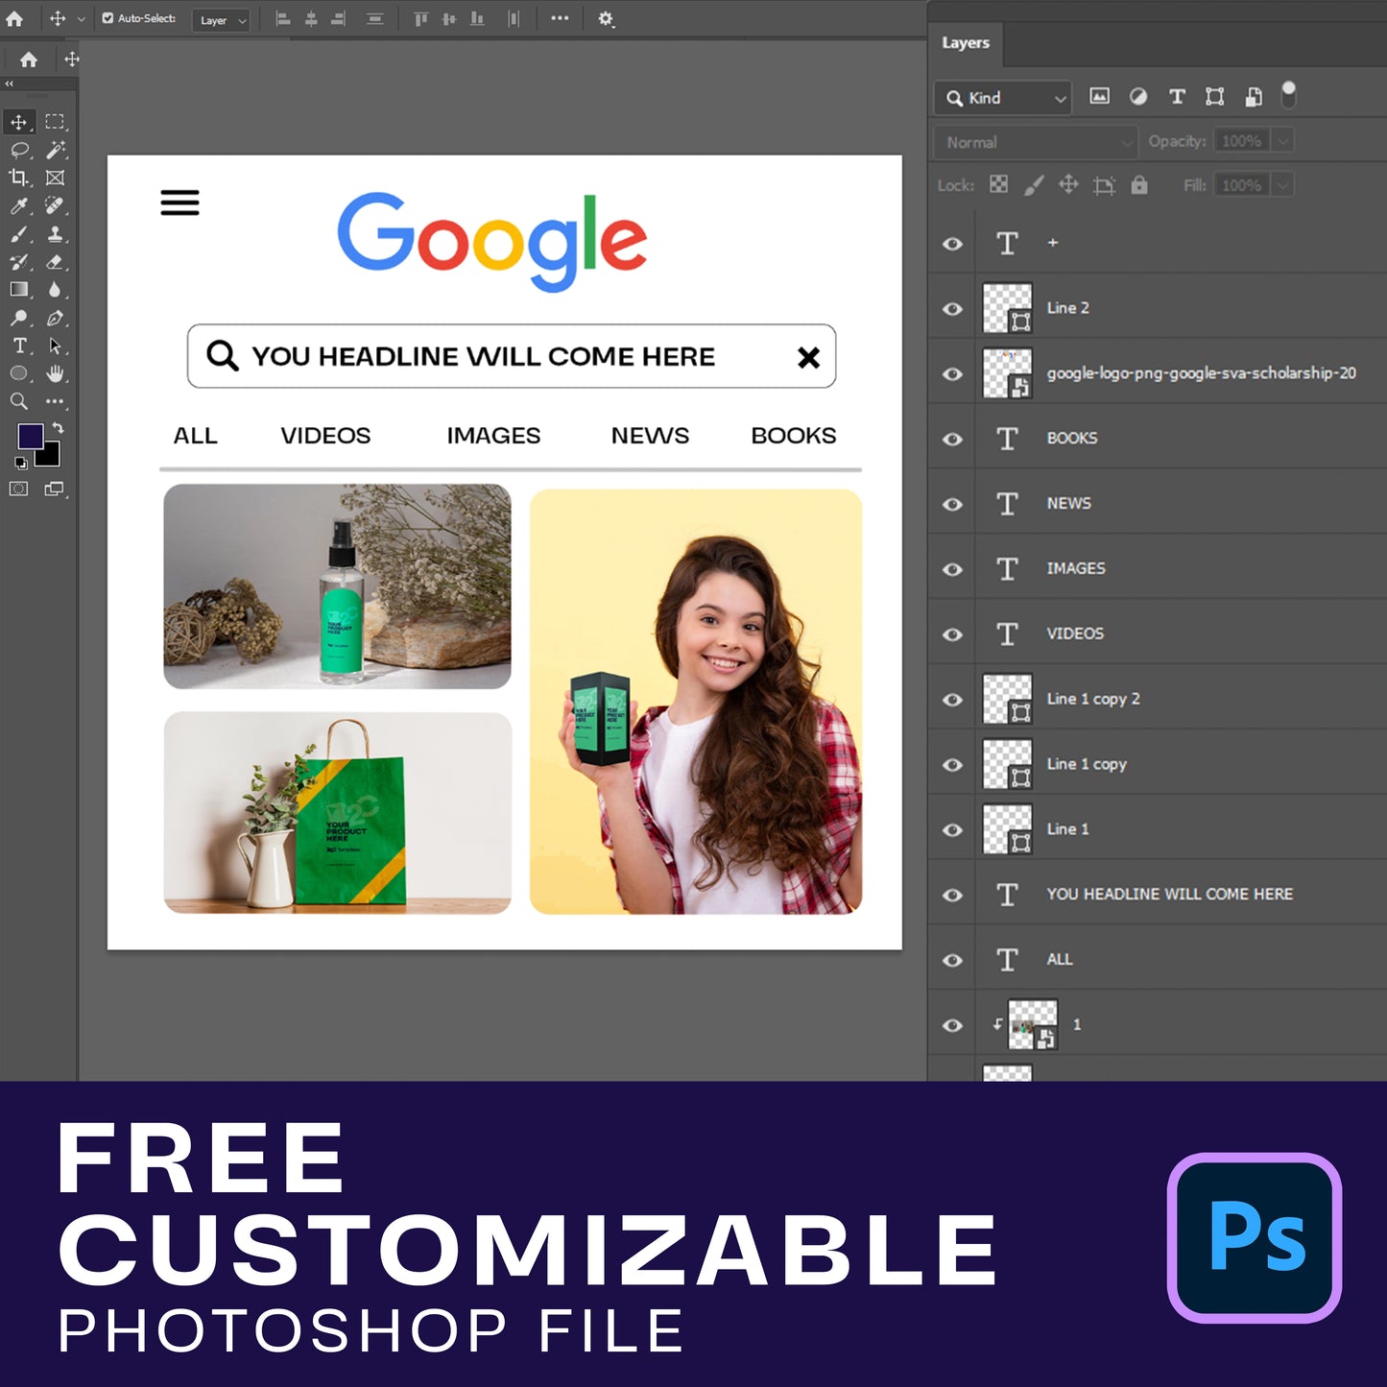Hide the Line 1 copy layer

[x=952, y=765]
